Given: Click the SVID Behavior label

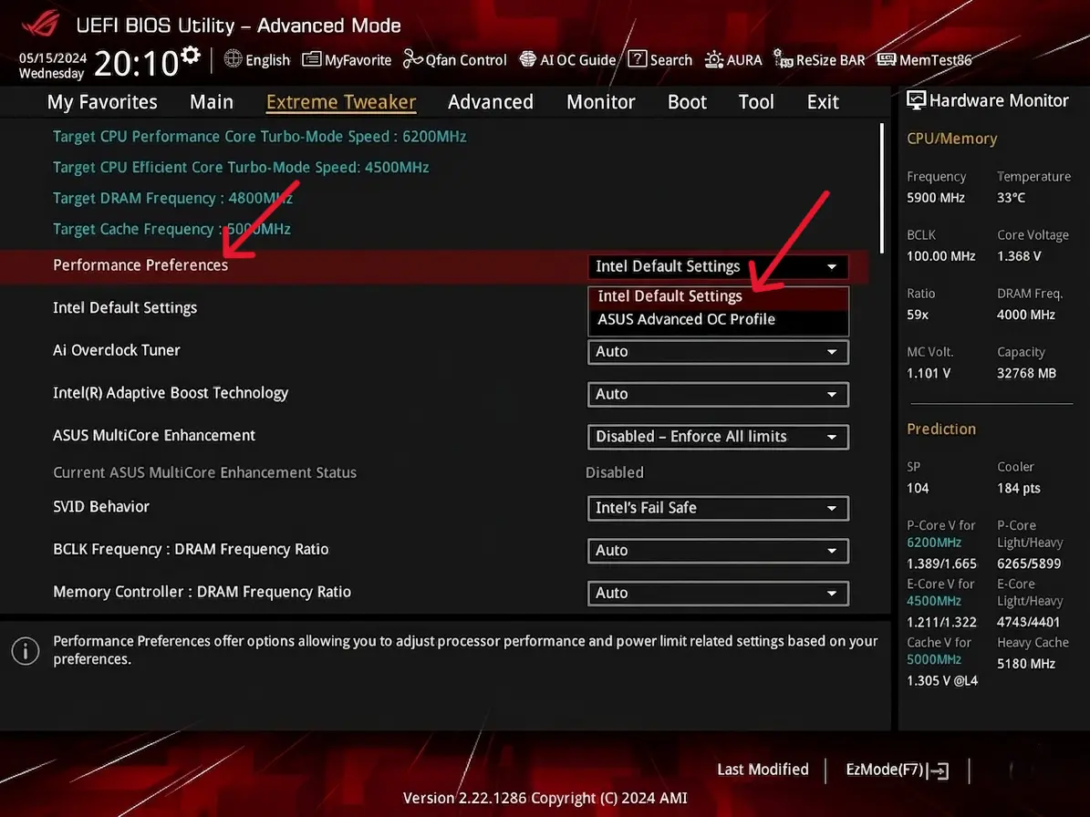Looking at the screenshot, I should (x=101, y=506).
